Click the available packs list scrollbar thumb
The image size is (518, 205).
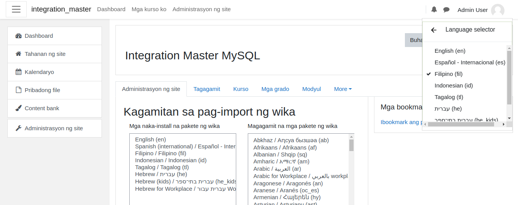tap(351, 145)
